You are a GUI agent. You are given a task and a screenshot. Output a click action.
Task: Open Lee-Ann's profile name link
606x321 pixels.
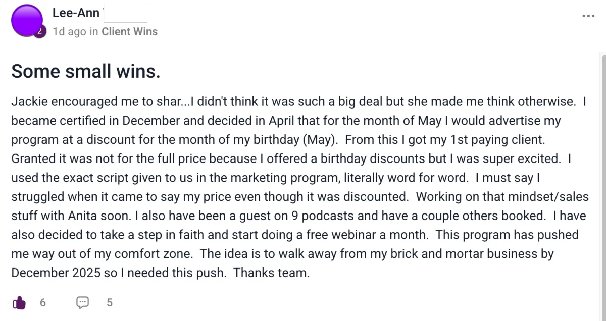coord(76,14)
